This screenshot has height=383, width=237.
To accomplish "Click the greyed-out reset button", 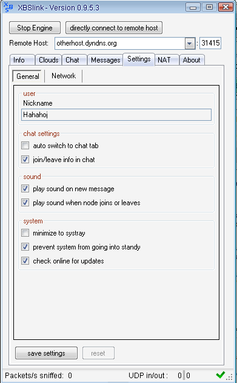I will click(98, 353).
